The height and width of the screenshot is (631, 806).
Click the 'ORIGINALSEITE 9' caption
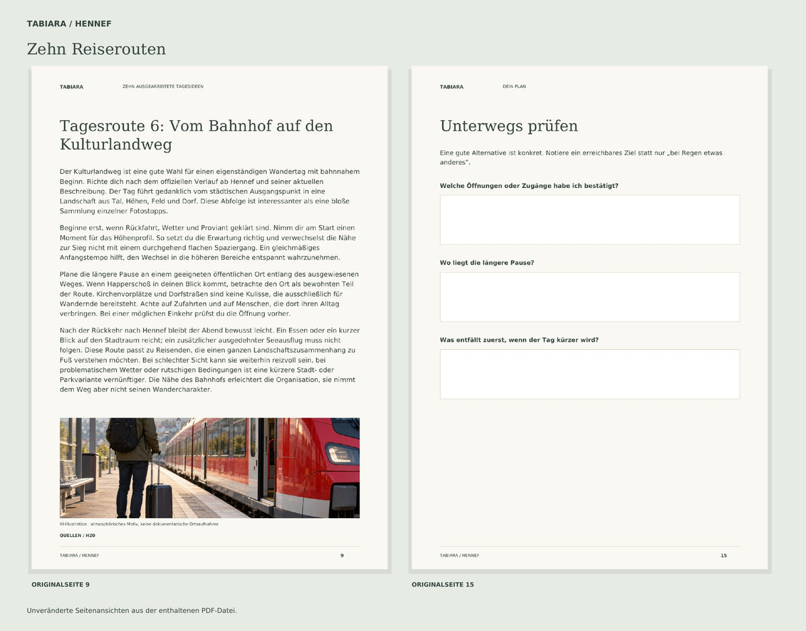click(x=60, y=585)
